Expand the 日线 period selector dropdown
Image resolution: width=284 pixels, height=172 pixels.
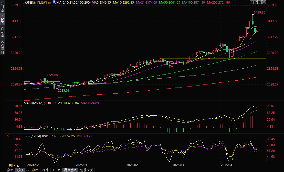(x=12, y=166)
